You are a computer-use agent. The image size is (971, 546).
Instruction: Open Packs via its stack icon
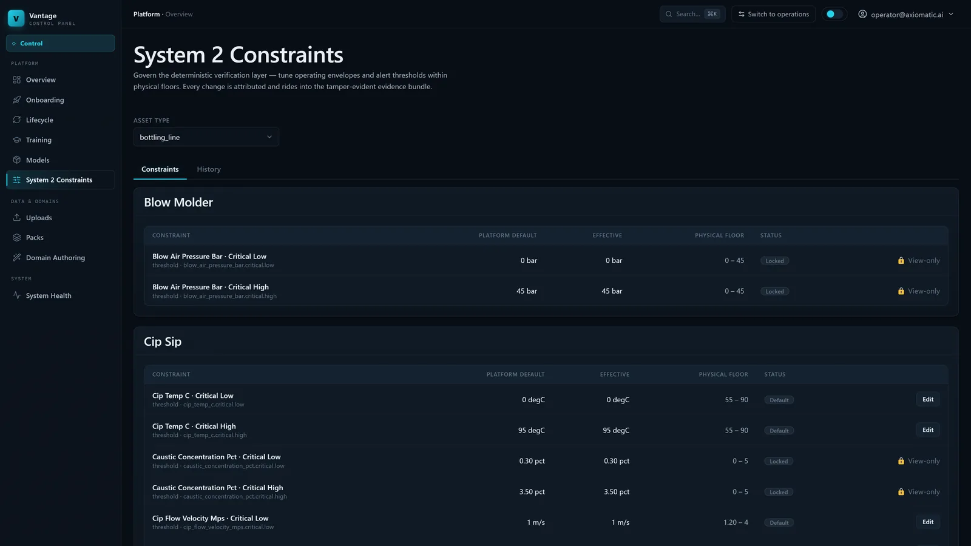click(17, 238)
